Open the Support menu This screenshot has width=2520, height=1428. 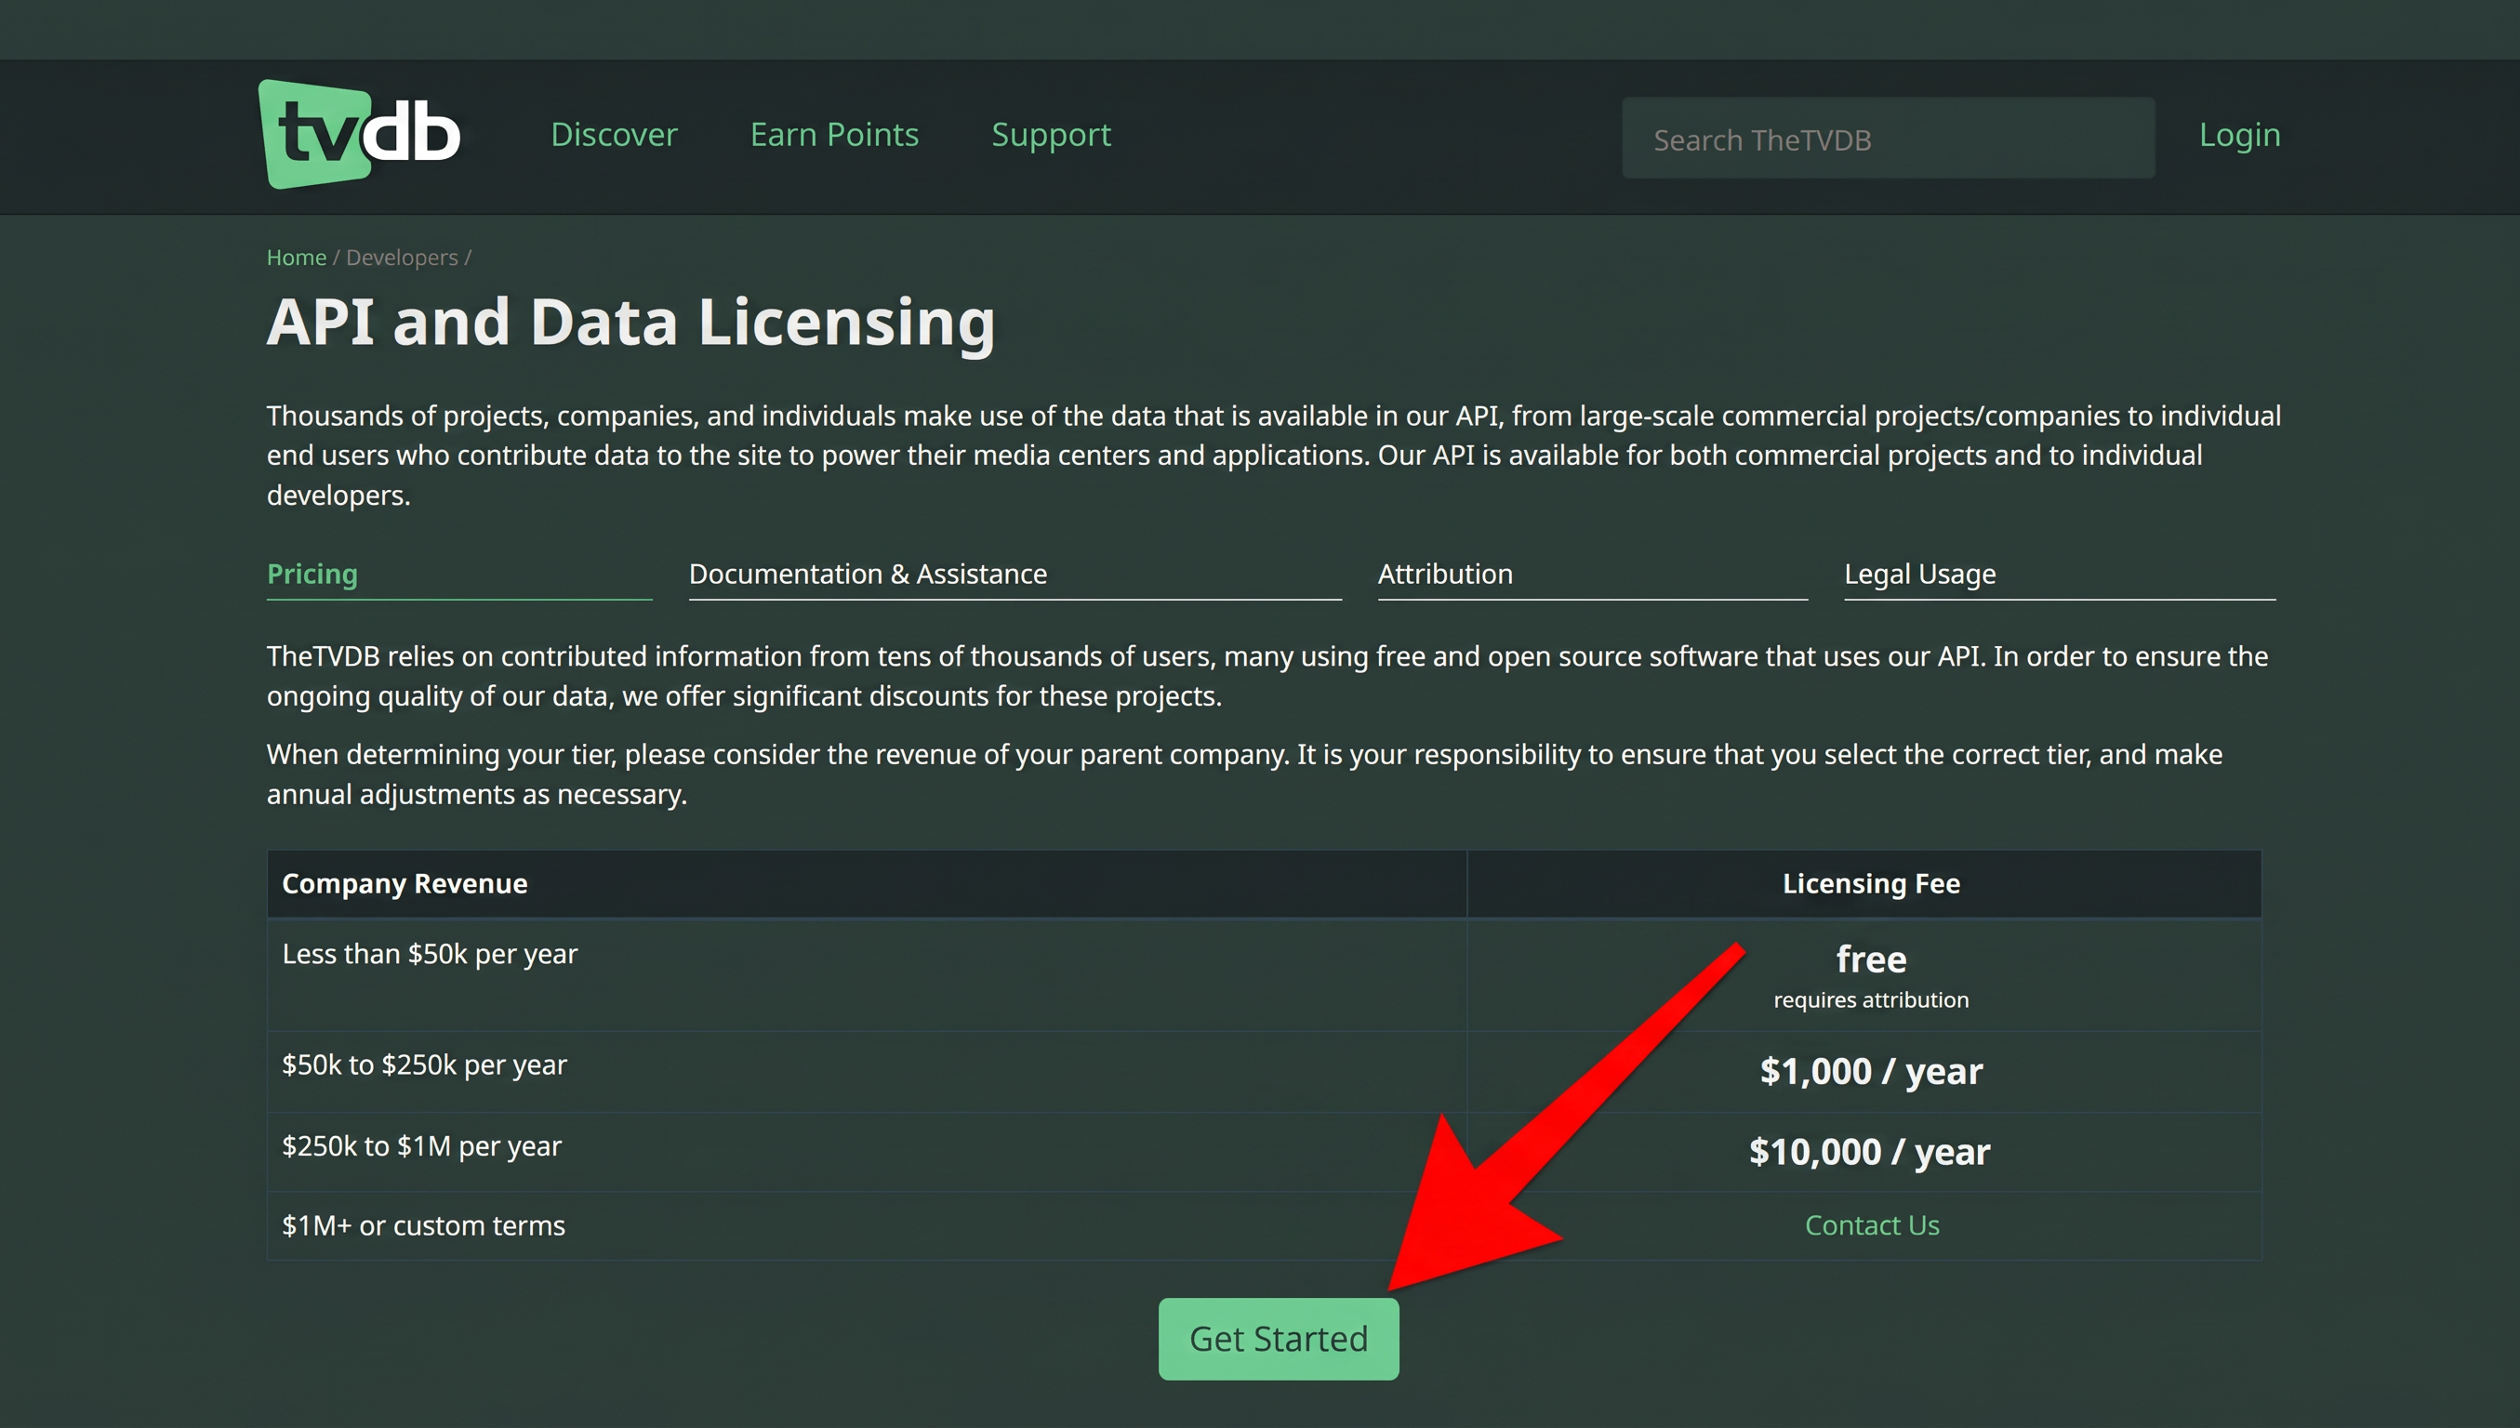1051,135
